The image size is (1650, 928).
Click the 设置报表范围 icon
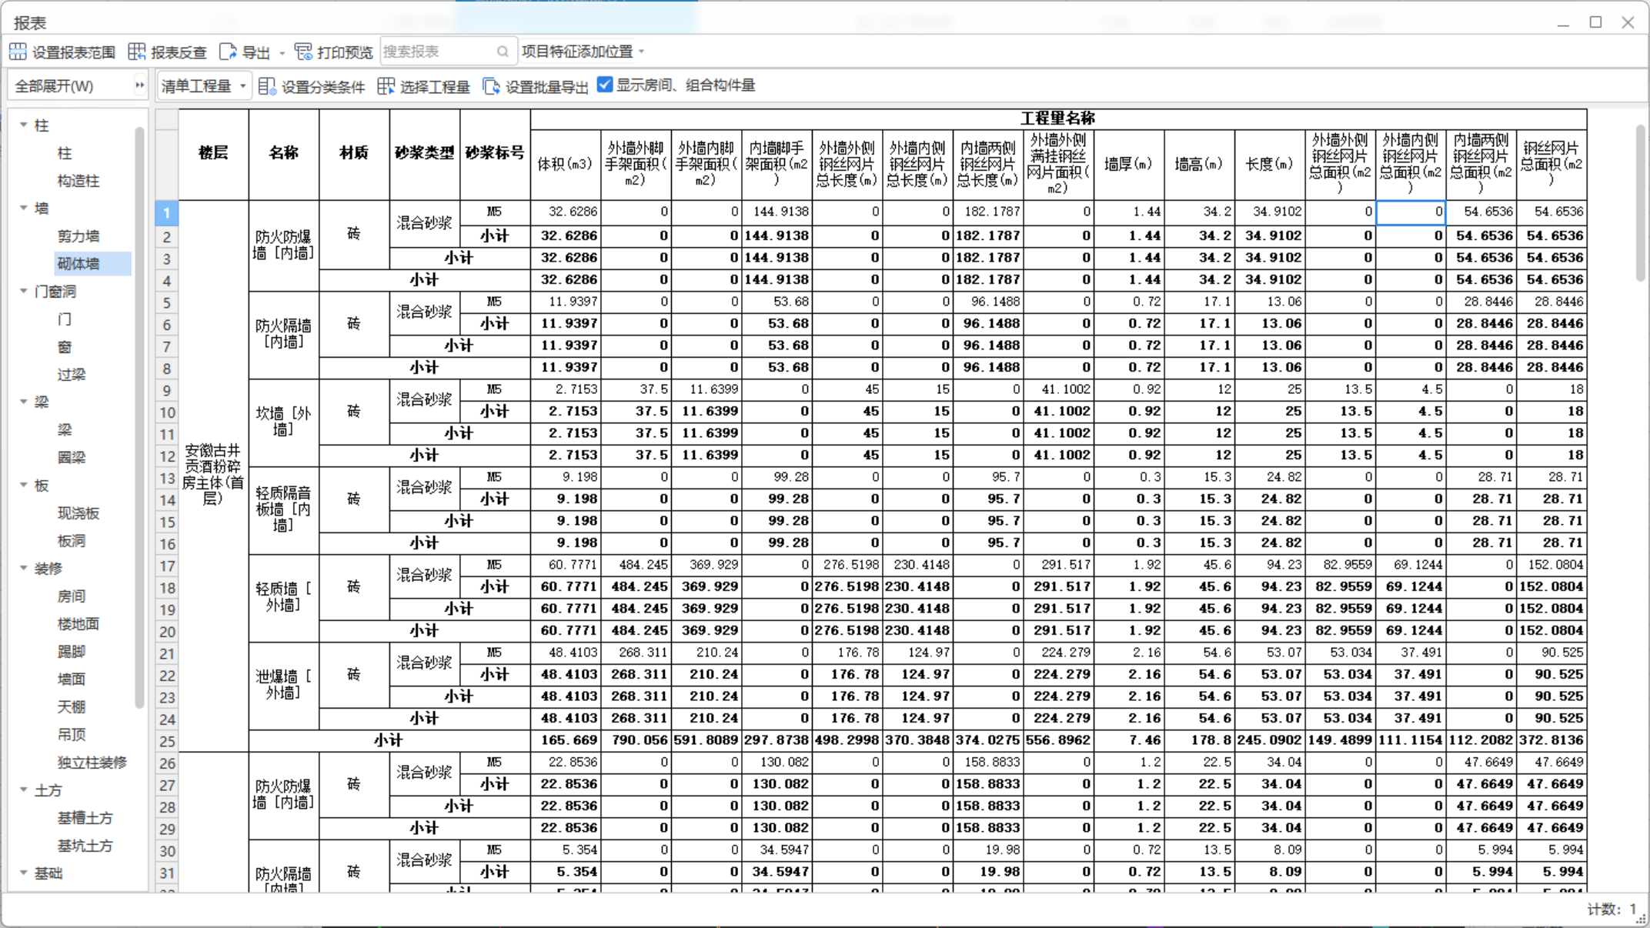(x=18, y=52)
